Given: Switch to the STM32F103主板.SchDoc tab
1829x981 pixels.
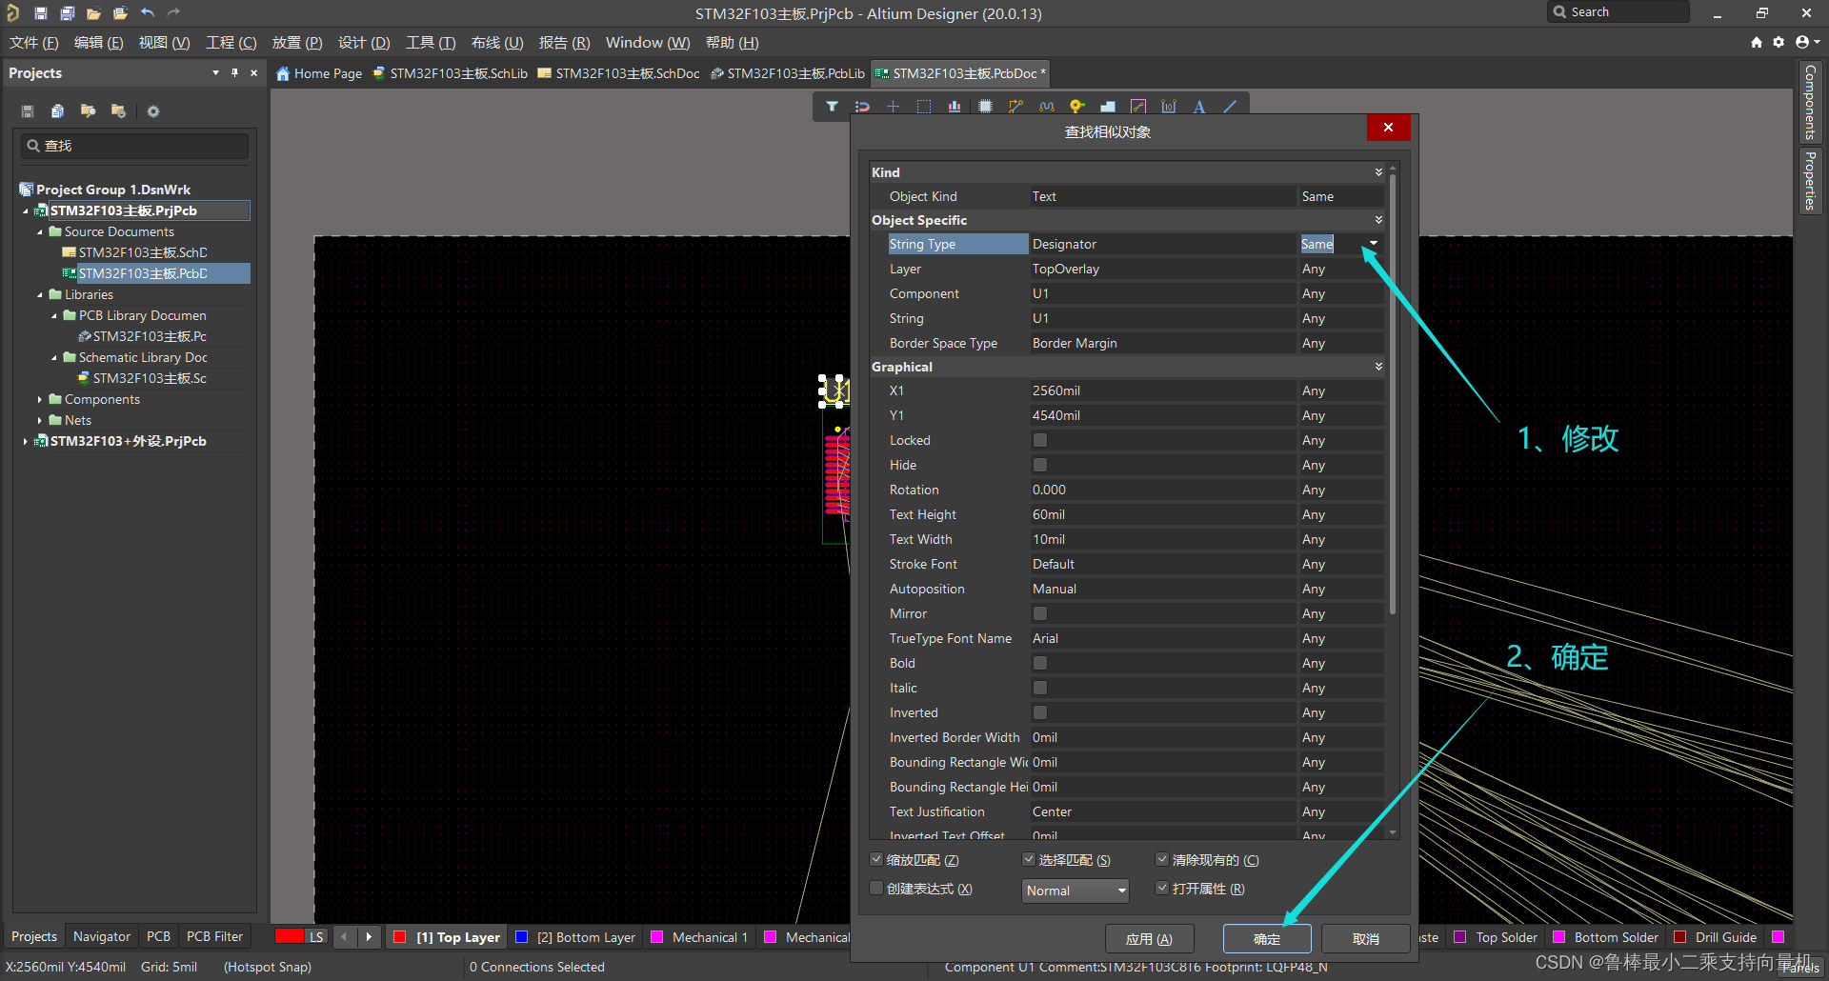Looking at the screenshot, I should pyautogui.click(x=619, y=73).
